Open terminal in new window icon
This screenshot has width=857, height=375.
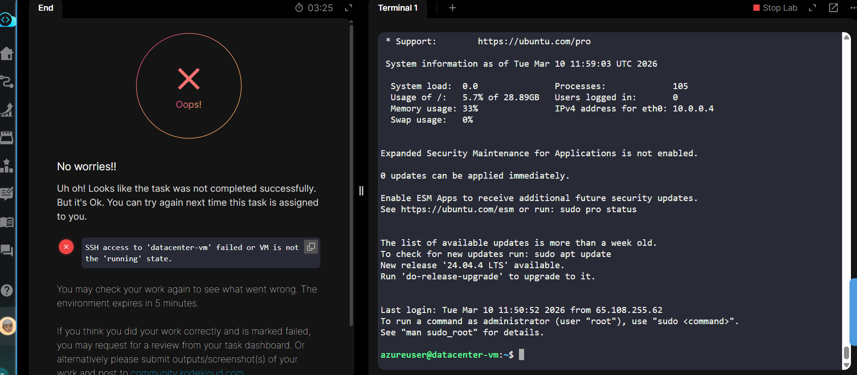tap(833, 8)
